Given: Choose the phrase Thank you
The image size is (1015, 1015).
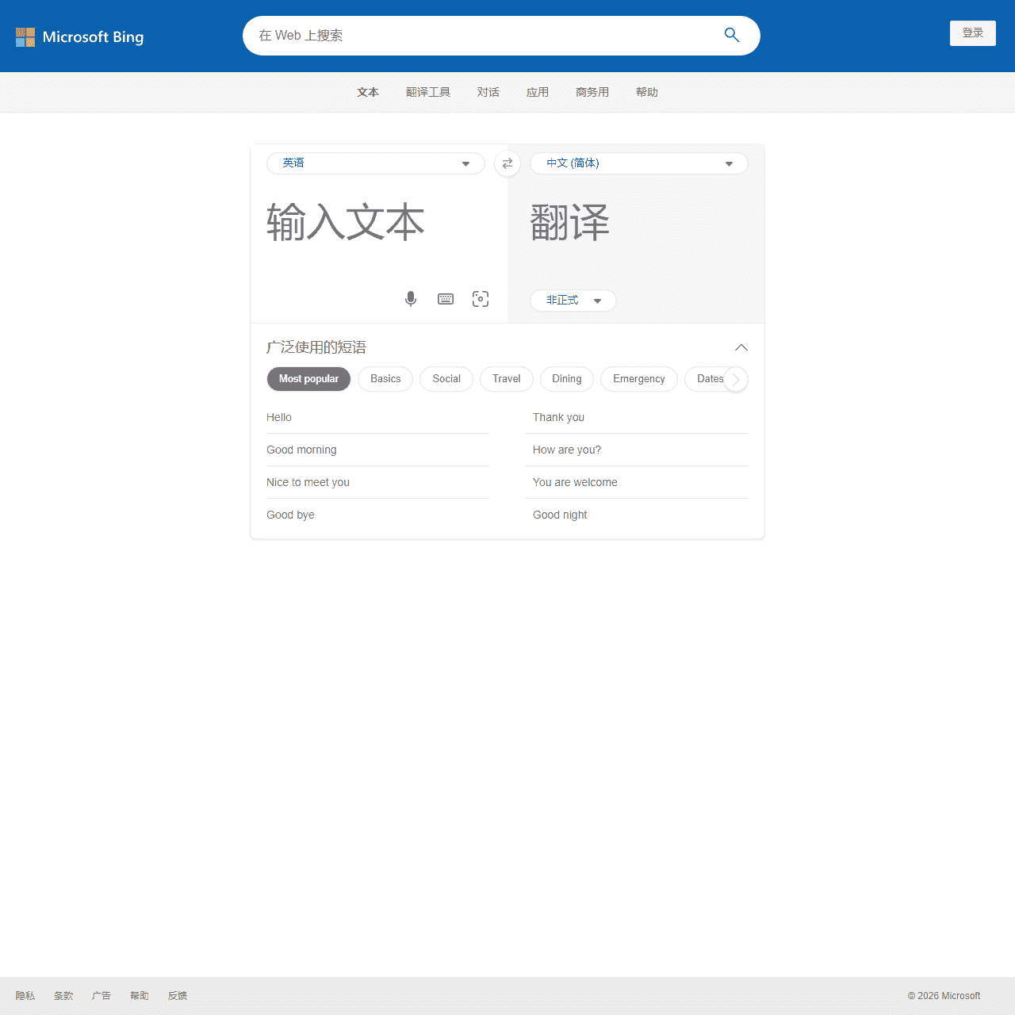Looking at the screenshot, I should click(637, 417).
